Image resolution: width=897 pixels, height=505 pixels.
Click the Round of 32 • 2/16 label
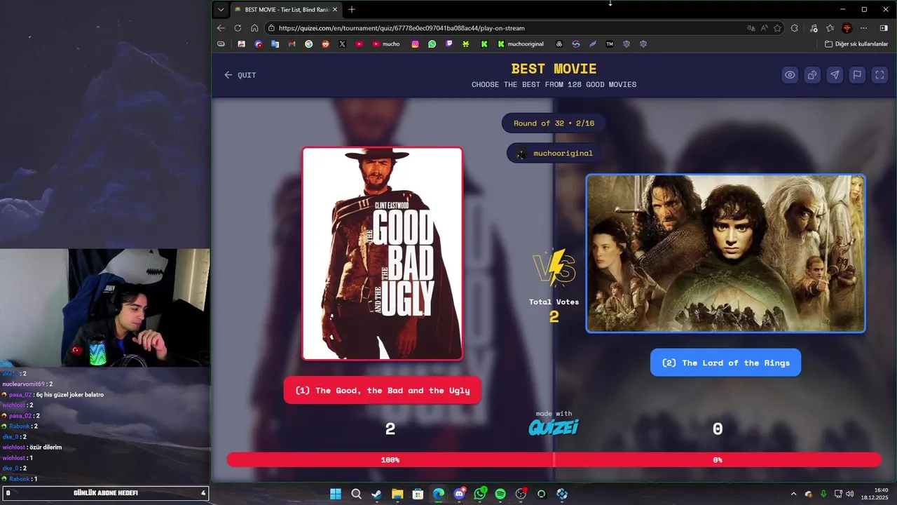tap(554, 123)
